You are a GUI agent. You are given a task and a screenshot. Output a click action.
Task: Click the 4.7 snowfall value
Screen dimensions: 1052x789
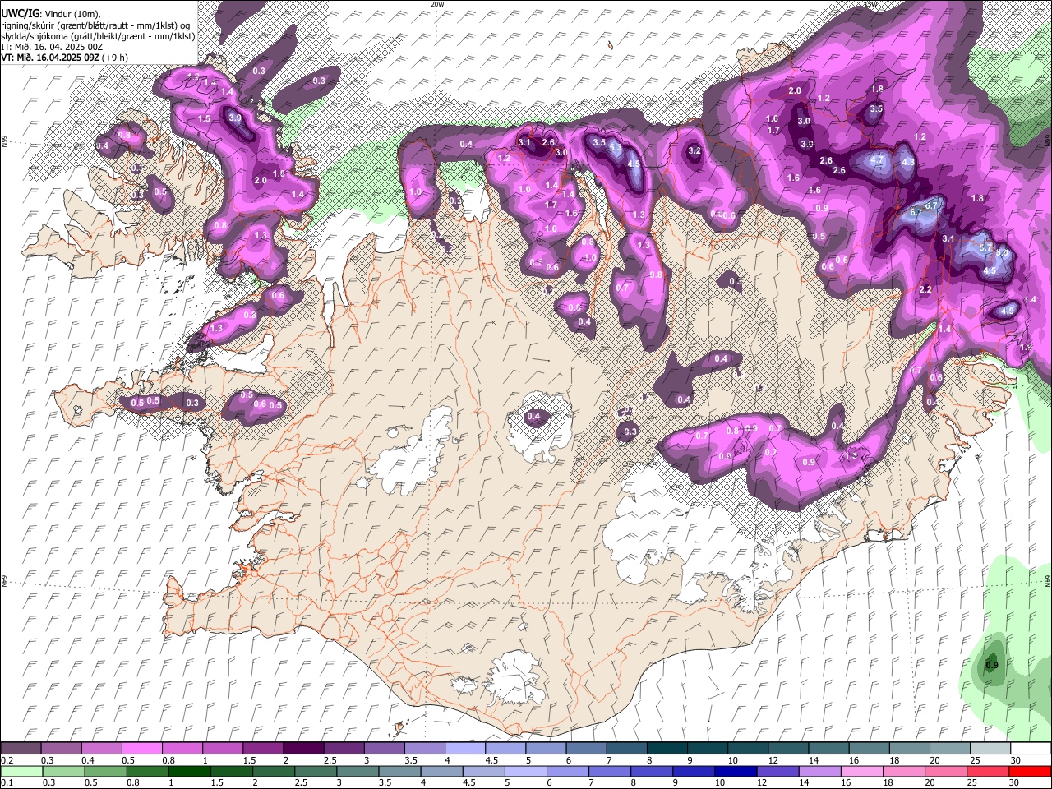pos(876,160)
